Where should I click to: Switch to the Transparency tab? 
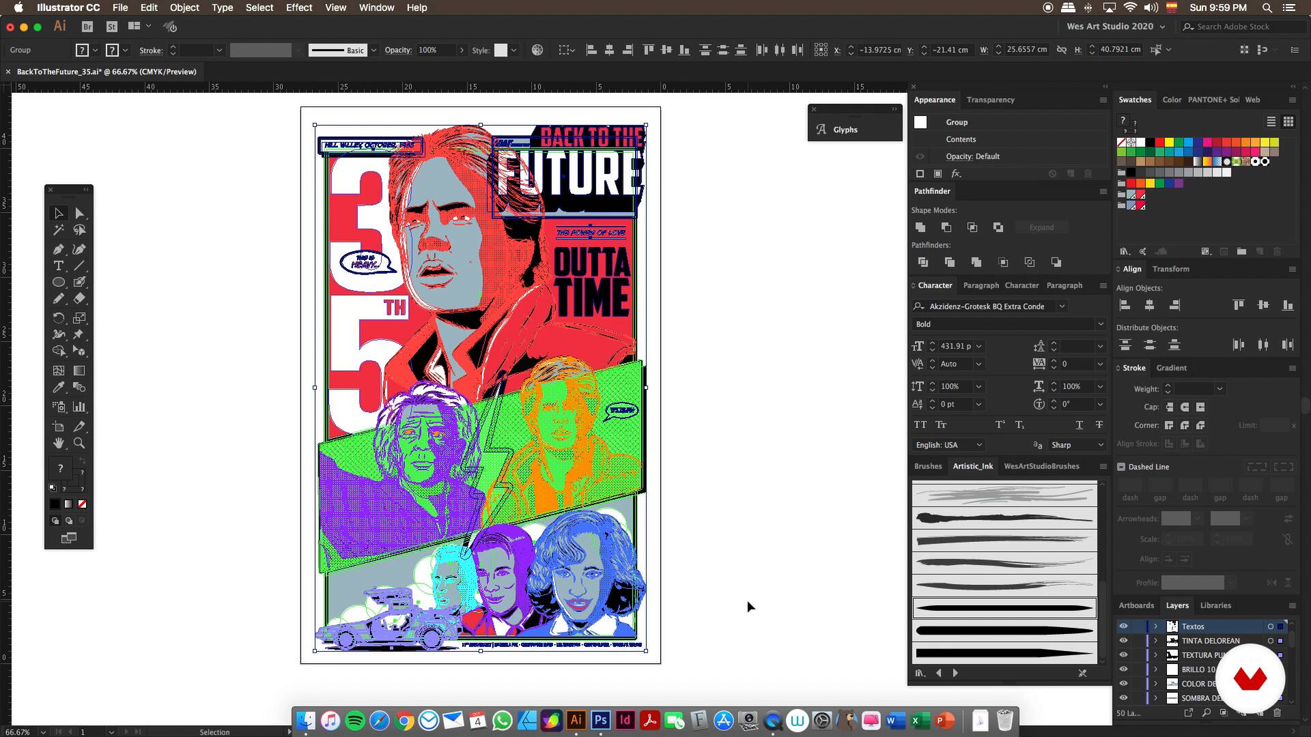coord(990,100)
